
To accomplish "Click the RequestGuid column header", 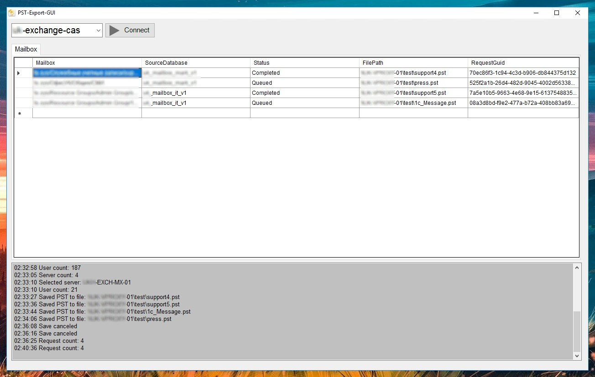I will click(x=523, y=63).
